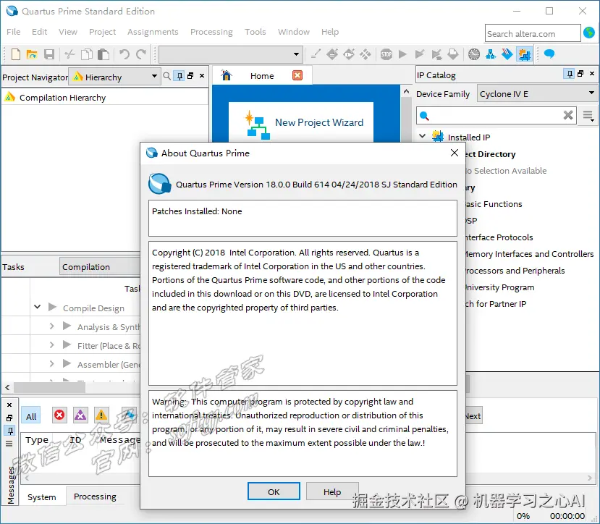
Task: Expand the Fitter (Place & Route) task
Action: pos(51,345)
